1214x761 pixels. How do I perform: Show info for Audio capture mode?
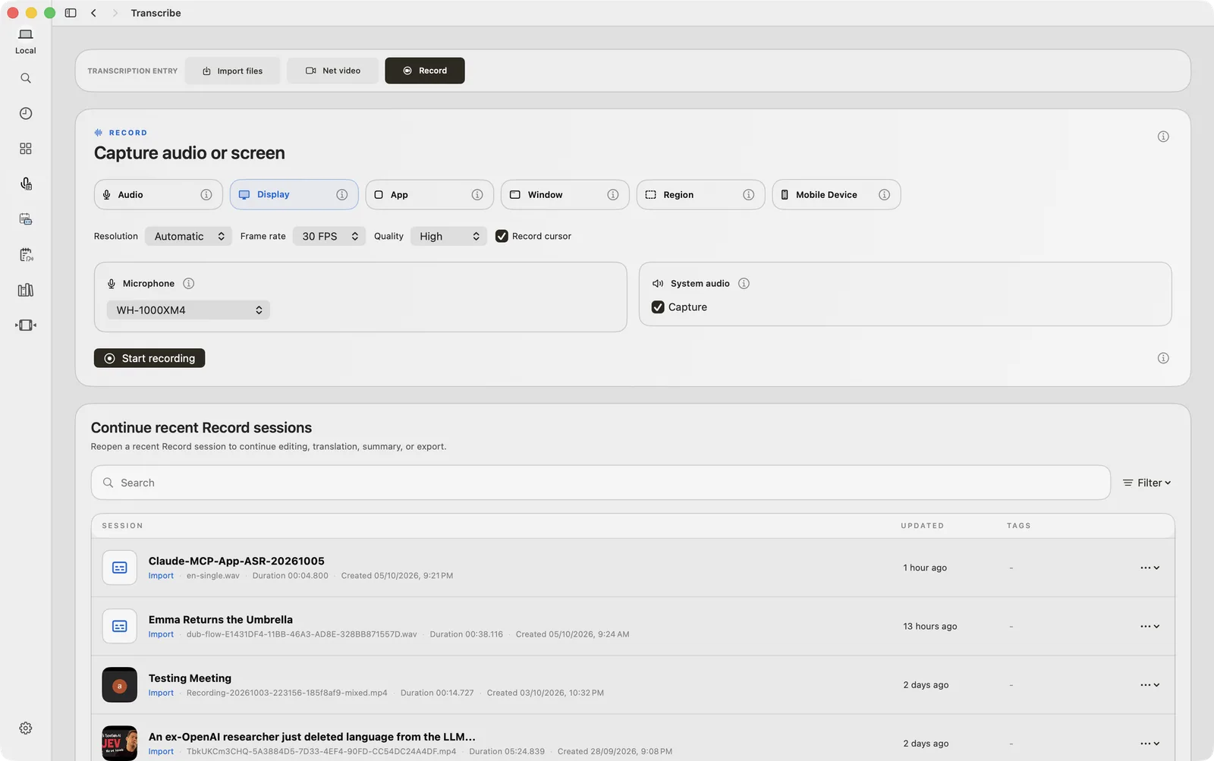coord(206,195)
